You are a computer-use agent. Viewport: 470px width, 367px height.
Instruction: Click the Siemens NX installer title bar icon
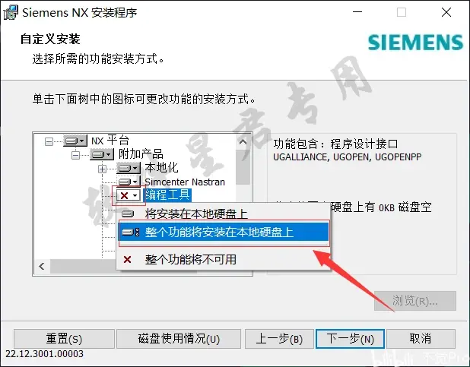[10, 13]
